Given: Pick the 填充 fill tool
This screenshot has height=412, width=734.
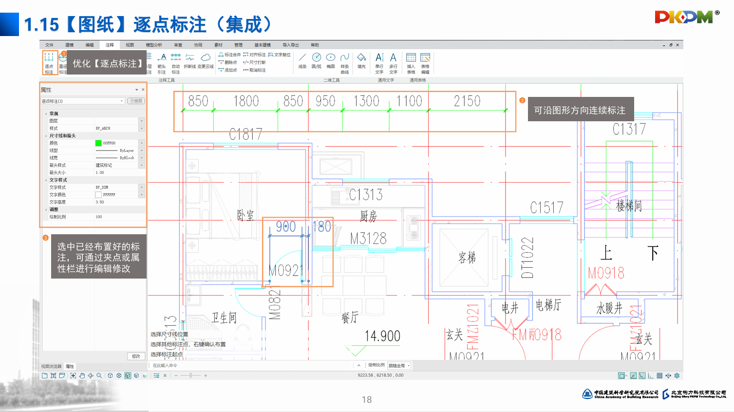Looking at the screenshot, I should tap(361, 61).
